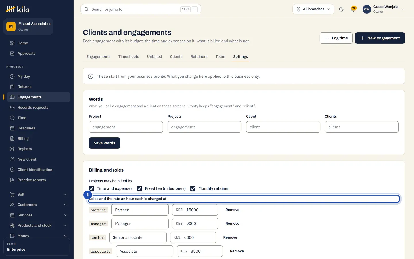
Task: Click the Client identification shield icon
Action: 12,170
